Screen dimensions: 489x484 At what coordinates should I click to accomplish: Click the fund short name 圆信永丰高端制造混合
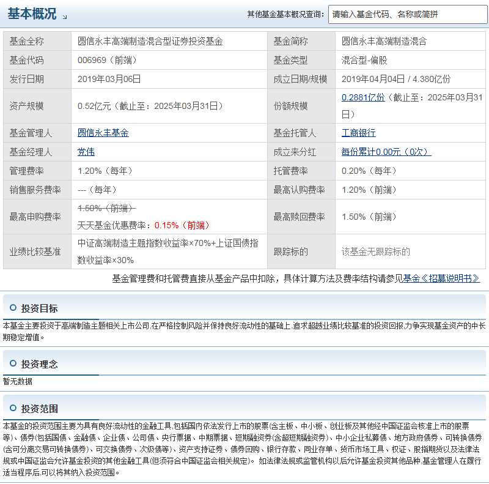point(384,41)
